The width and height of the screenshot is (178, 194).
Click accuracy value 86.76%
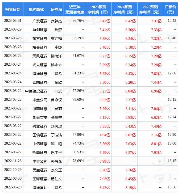click(x=78, y=20)
